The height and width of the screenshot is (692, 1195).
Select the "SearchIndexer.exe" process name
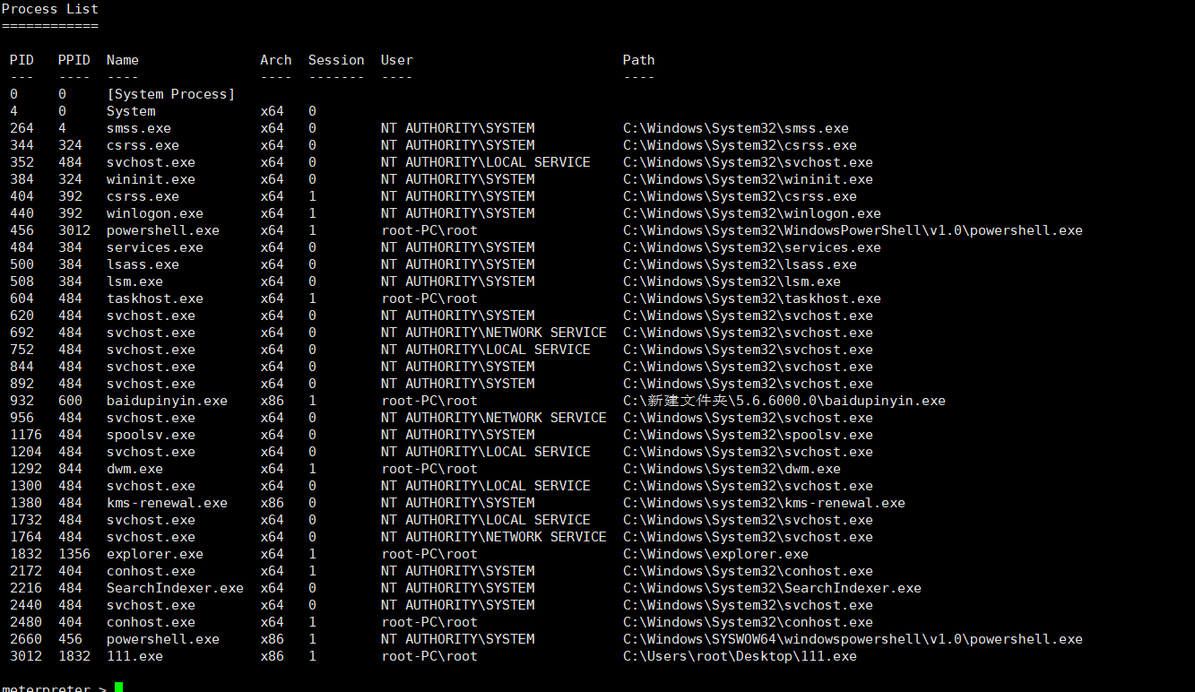coord(175,588)
